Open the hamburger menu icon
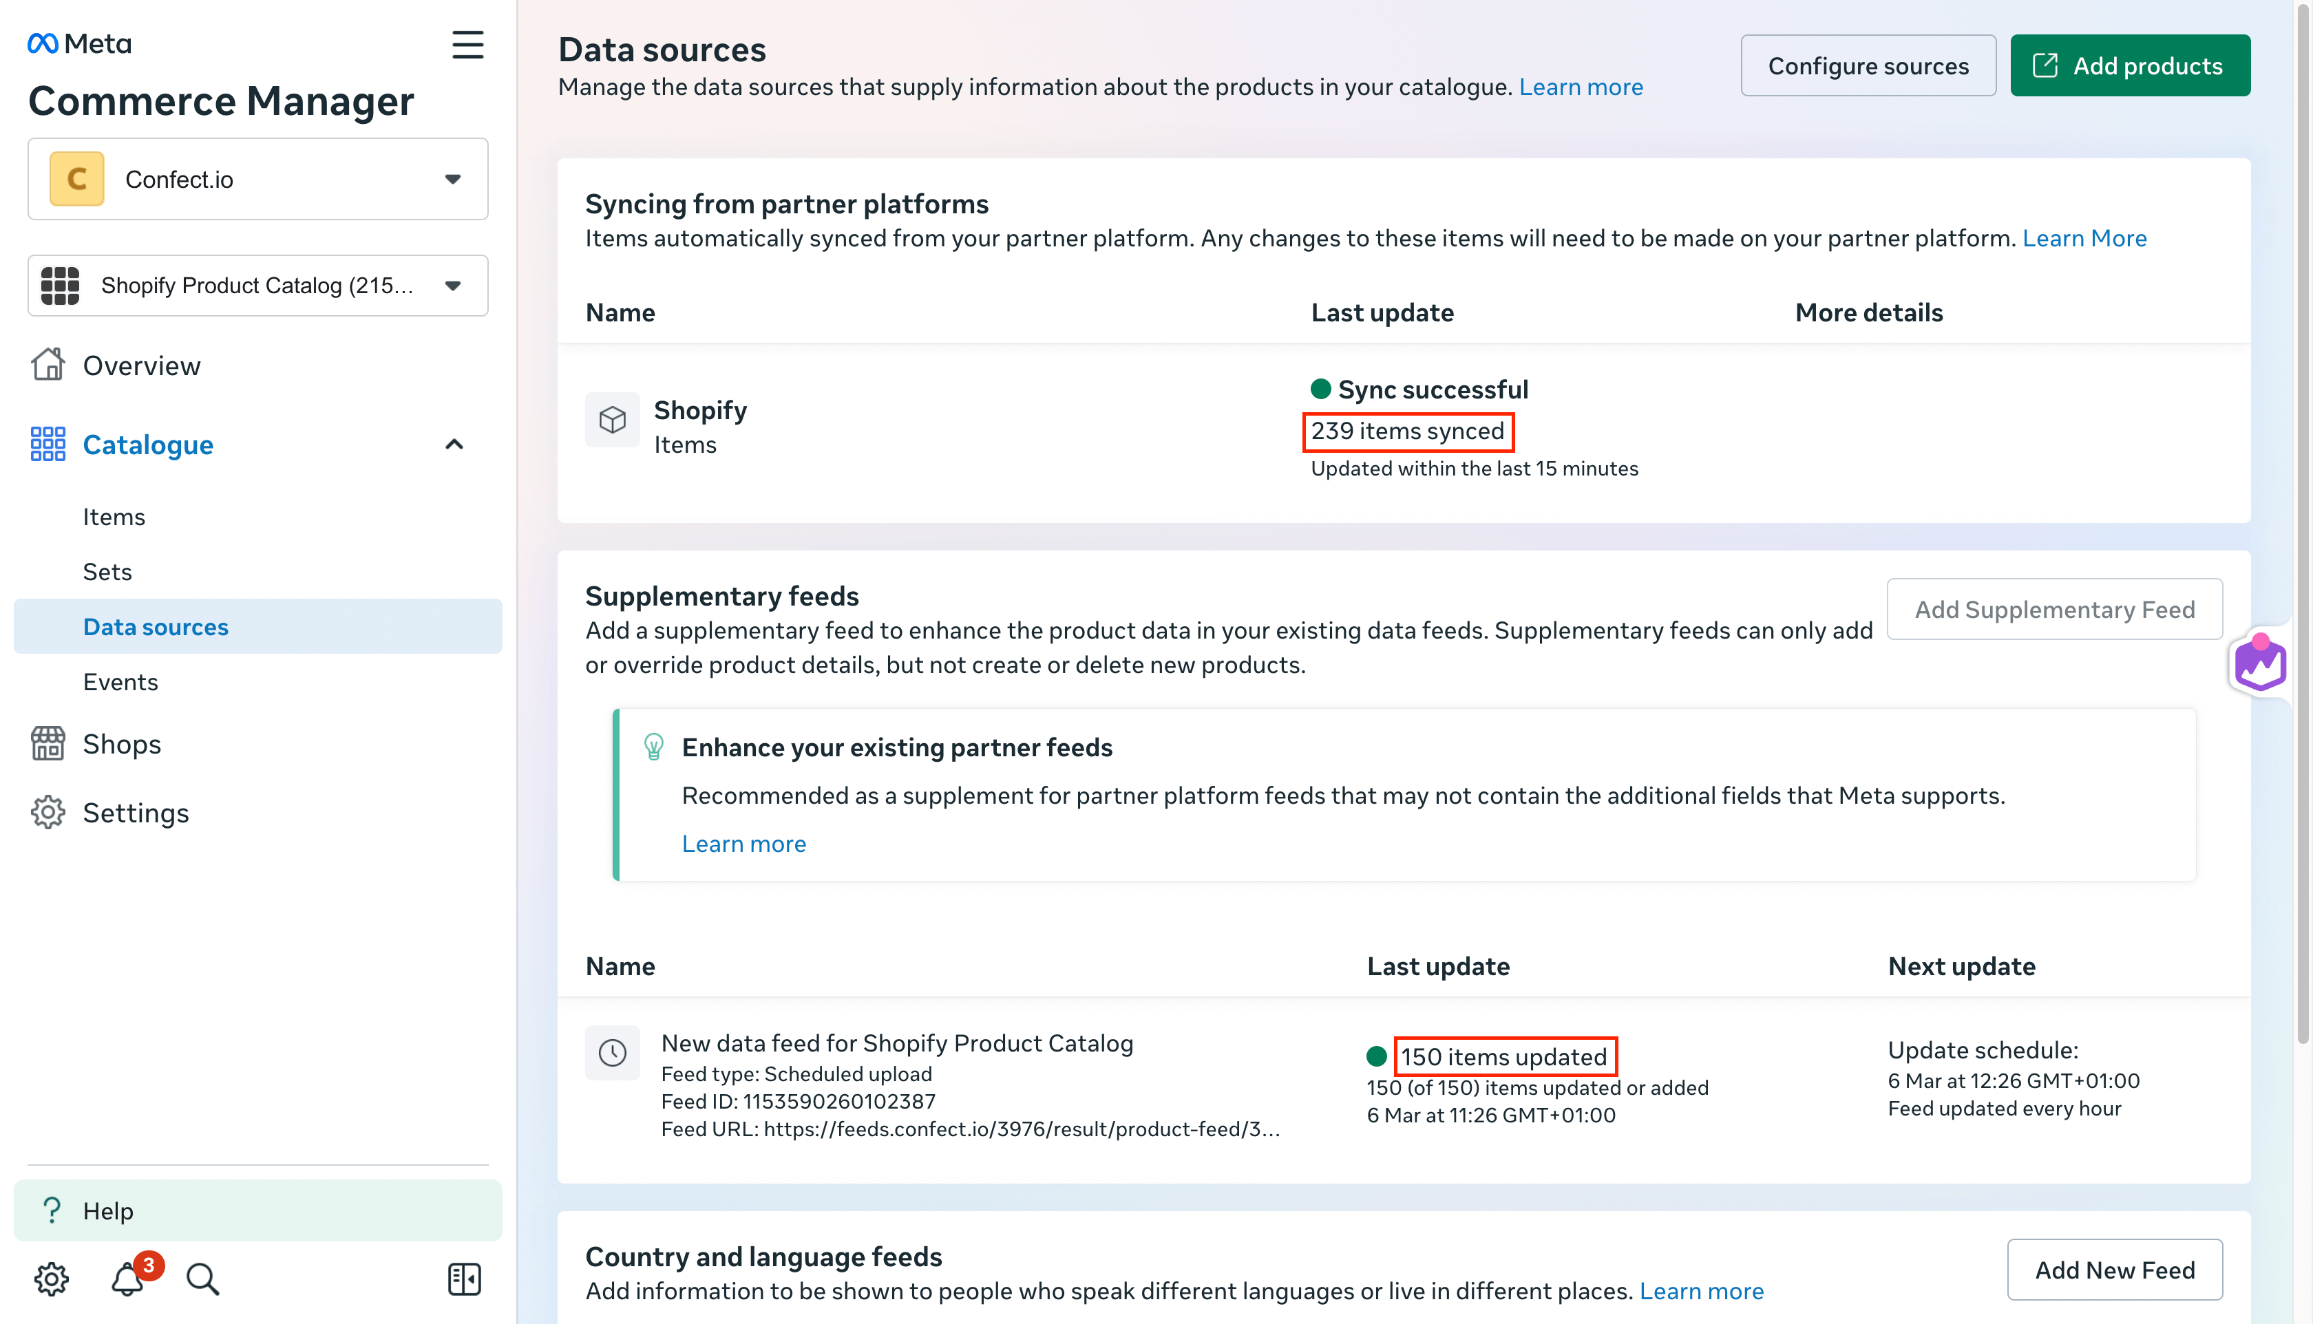Screen dimensions: 2313x1324 point(467,45)
